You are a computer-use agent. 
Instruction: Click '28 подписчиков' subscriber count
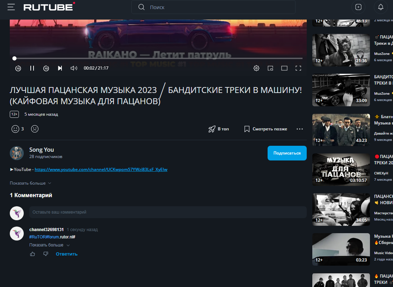point(46,157)
